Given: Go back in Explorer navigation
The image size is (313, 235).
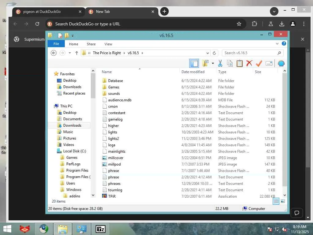Looking at the screenshot, I should pos(54,53).
